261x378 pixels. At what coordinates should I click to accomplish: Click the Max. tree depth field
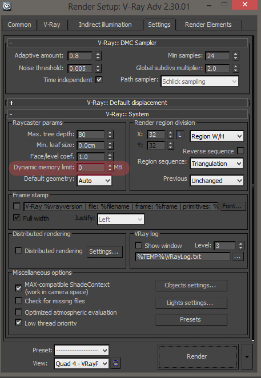tap(91, 135)
